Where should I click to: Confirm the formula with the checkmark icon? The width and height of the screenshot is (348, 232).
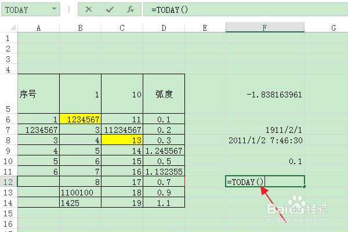pyautogui.click(x=110, y=9)
